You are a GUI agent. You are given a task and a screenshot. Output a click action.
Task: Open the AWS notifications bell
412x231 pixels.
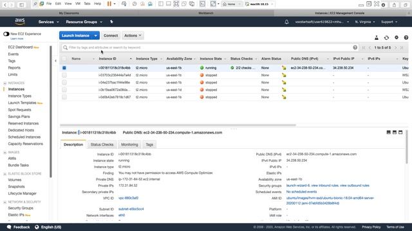point(286,22)
